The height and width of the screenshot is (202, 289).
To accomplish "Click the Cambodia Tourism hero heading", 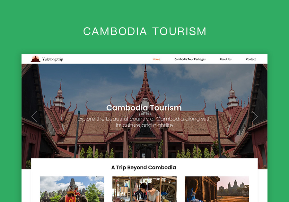I will tap(144, 108).
